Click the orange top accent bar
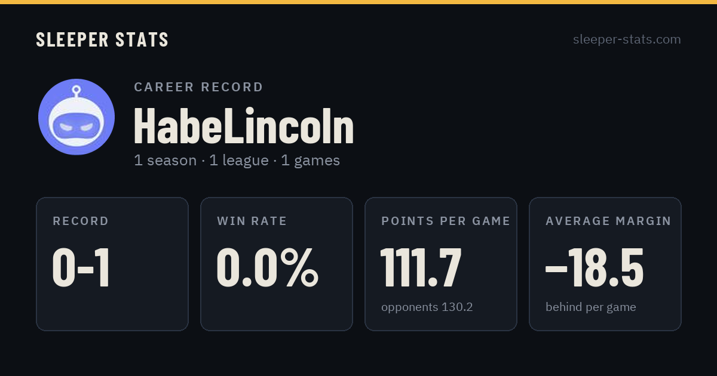 tap(358, 2)
